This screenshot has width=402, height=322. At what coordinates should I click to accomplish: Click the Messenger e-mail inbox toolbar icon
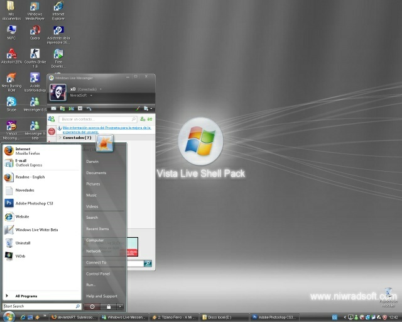coord(53,108)
